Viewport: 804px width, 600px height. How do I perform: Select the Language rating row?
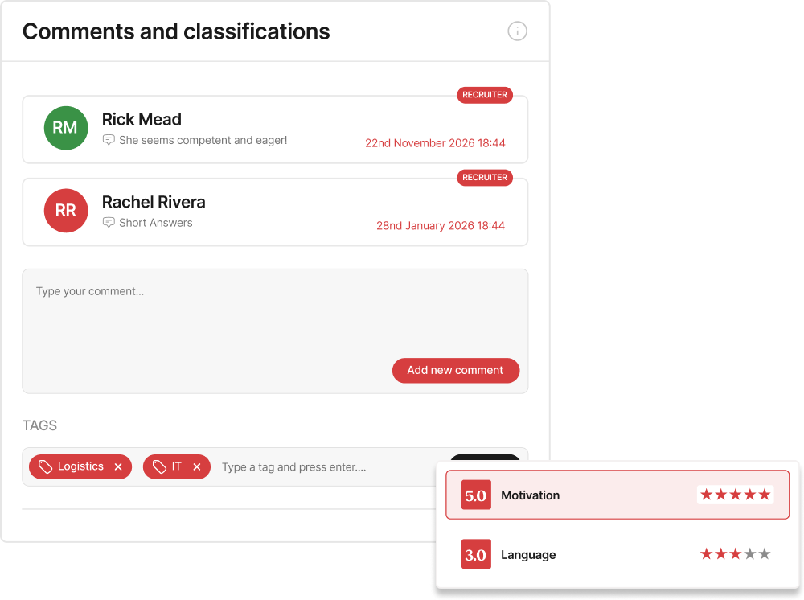pos(617,554)
